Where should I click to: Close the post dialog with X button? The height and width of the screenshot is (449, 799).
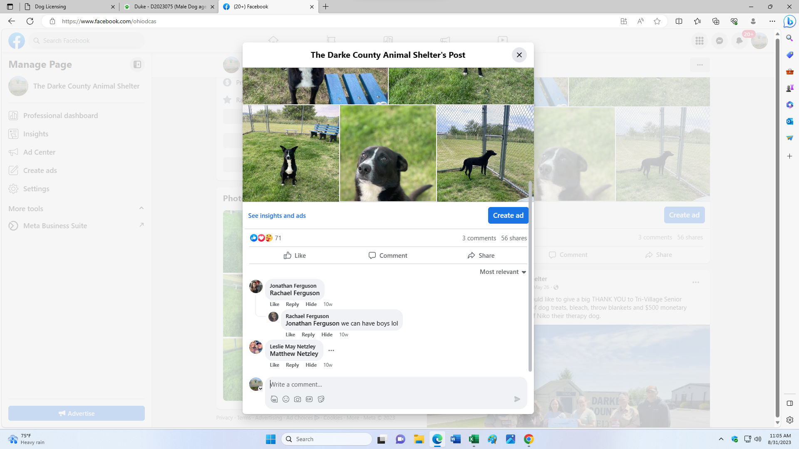pos(519,55)
